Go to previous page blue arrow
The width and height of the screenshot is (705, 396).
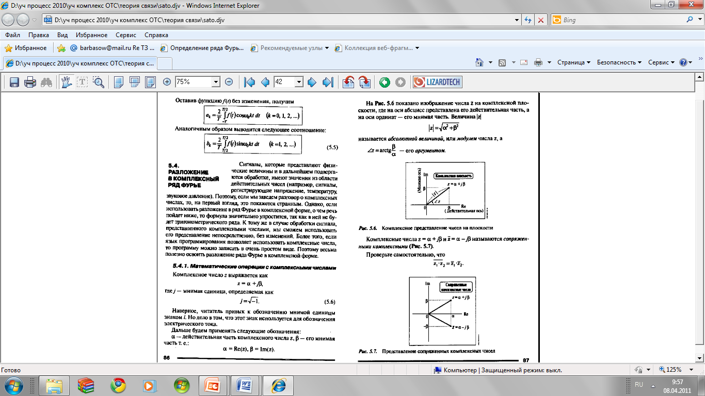click(265, 82)
